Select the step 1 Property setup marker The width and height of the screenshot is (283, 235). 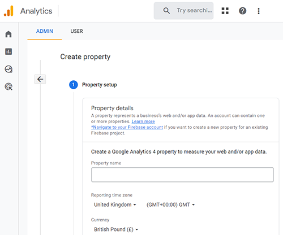click(74, 85)
